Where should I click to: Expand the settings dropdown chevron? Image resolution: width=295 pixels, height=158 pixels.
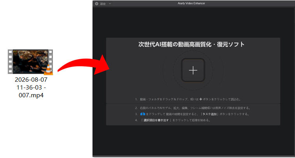pyautogui.click(x=110, y=4)
